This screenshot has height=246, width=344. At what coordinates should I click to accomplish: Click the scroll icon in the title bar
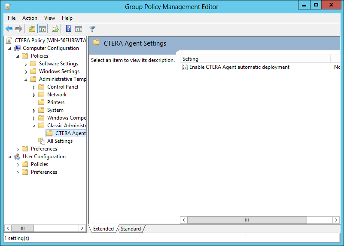(x=8, y=6)
